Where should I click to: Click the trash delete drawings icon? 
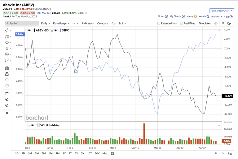7,93
